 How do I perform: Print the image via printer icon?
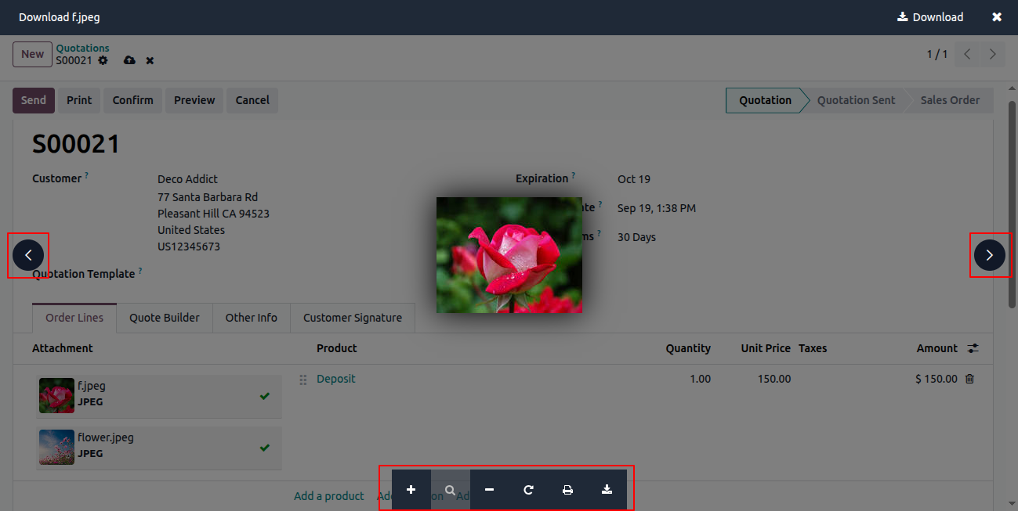(568, 490)
